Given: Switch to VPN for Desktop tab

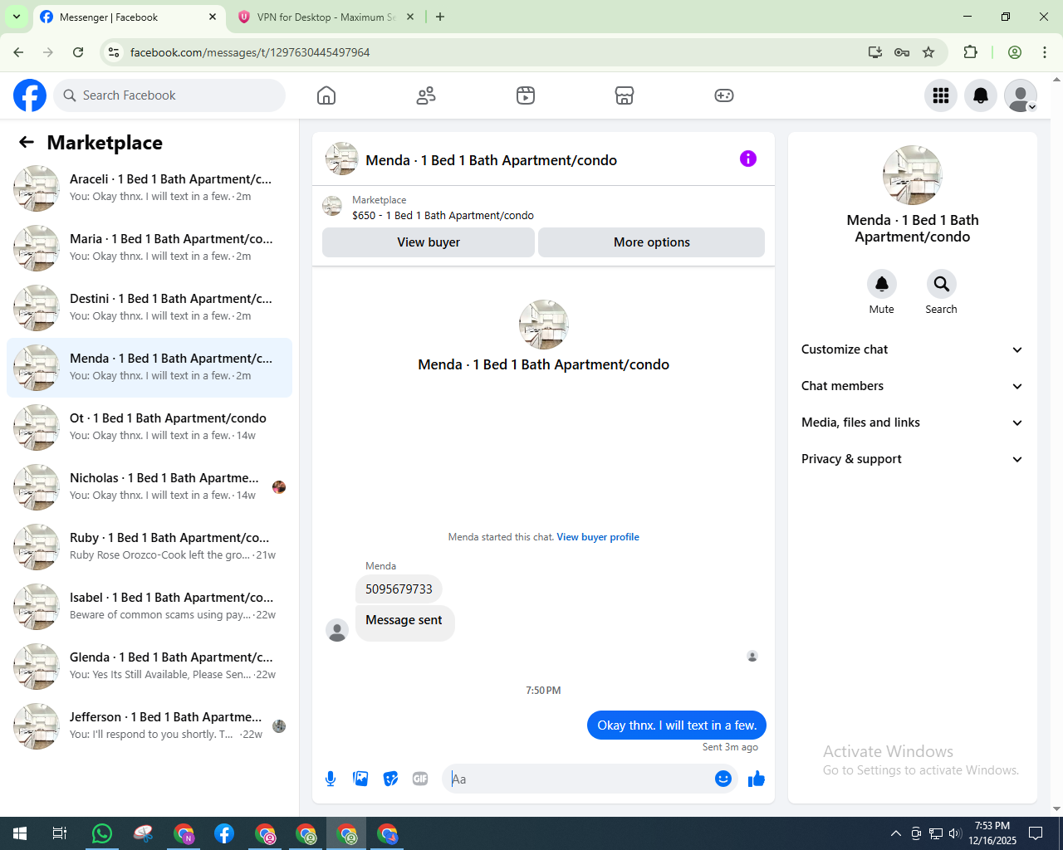Looking at the screenshot, I should [x=326, y=17].
